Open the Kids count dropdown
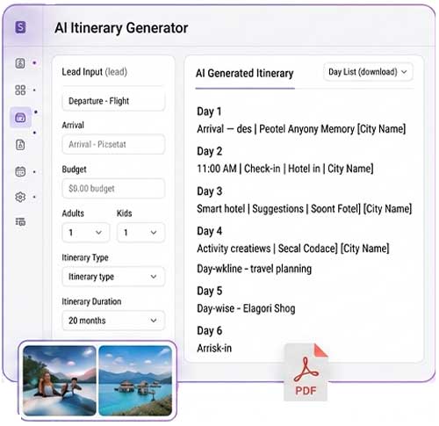439x426 pixels. pos(140,233)
